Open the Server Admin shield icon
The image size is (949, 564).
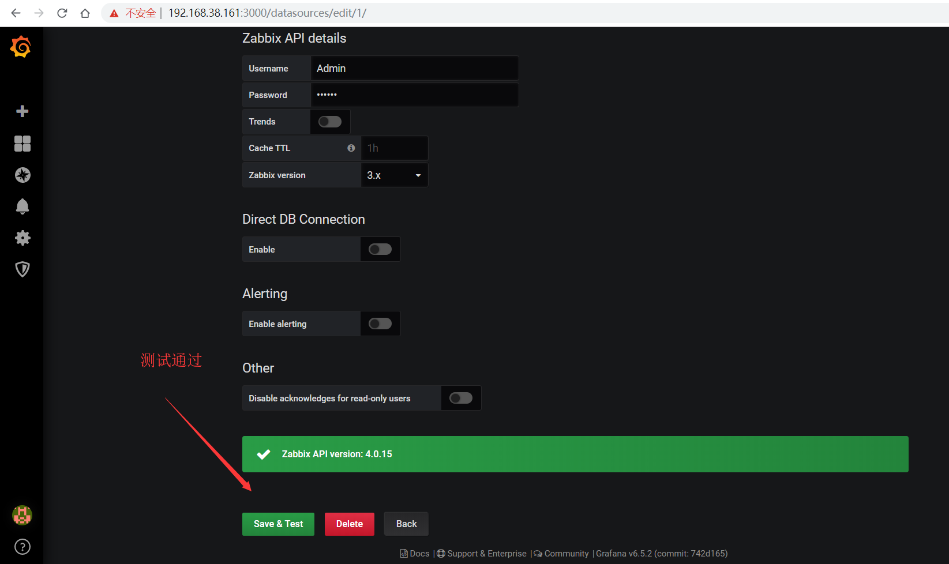pyautogui.click(x=22, y=269)
